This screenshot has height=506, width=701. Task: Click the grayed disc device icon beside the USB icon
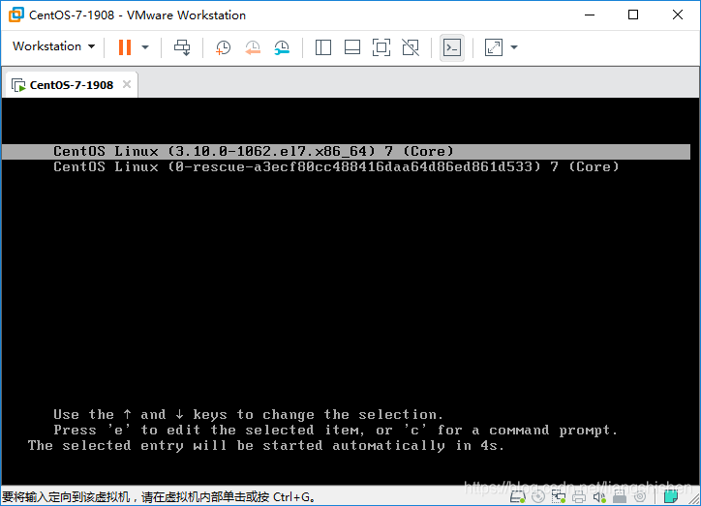click(x=640, y=496)
